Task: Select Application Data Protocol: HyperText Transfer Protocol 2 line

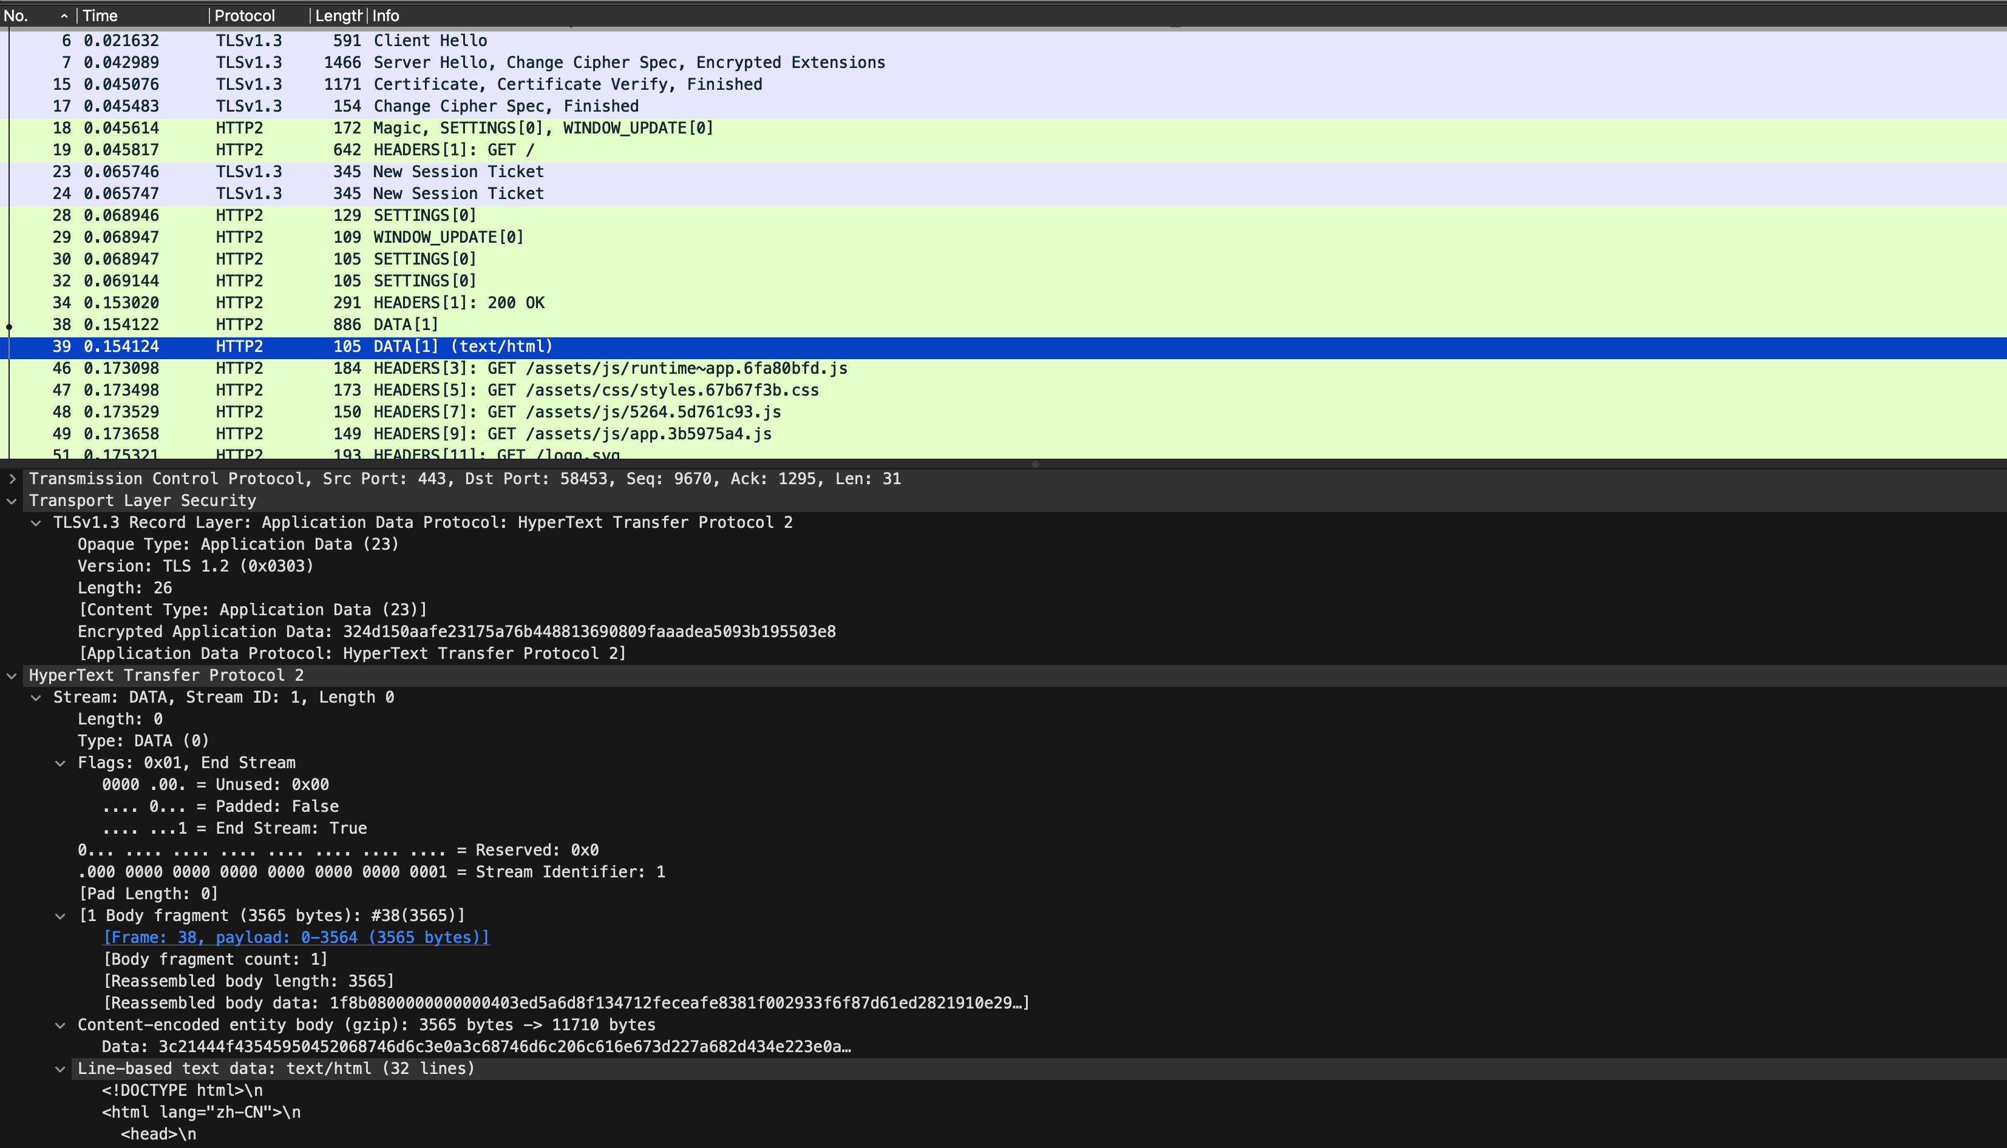Action: pos(351,653)
